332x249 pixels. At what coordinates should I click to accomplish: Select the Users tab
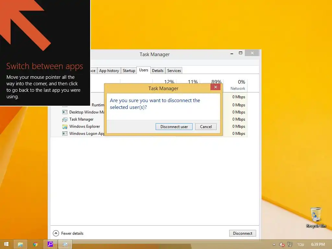144,70
